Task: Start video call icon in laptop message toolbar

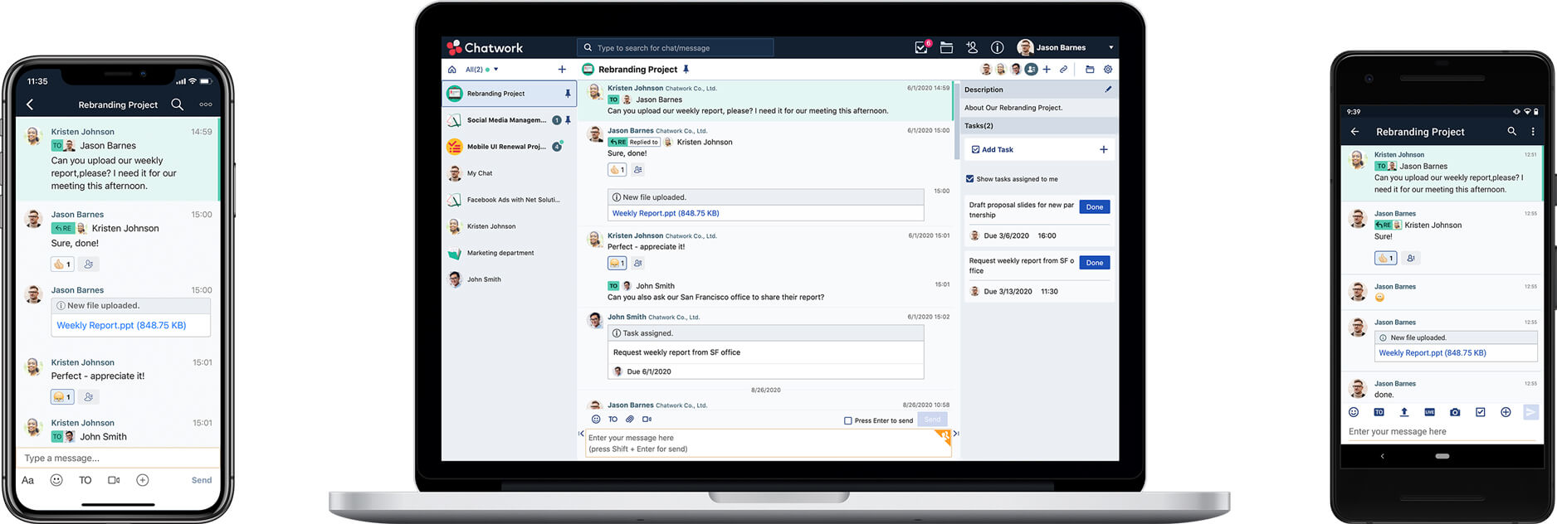Action: click(647, 420)
